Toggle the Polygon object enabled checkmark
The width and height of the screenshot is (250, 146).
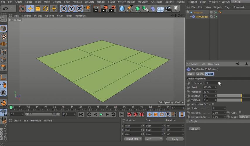point(216,12)
